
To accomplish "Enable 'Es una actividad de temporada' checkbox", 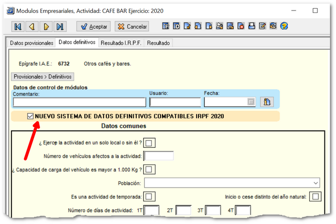I will click(x=150, y=197).
